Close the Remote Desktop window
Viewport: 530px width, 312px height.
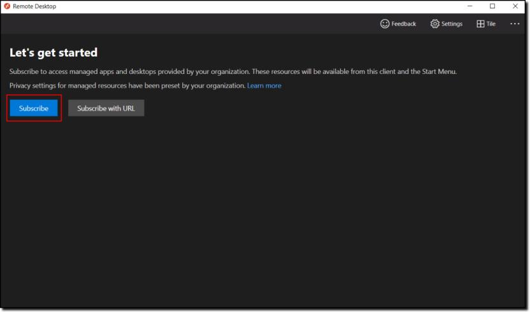pyautogui.click(x=515, y=6)
